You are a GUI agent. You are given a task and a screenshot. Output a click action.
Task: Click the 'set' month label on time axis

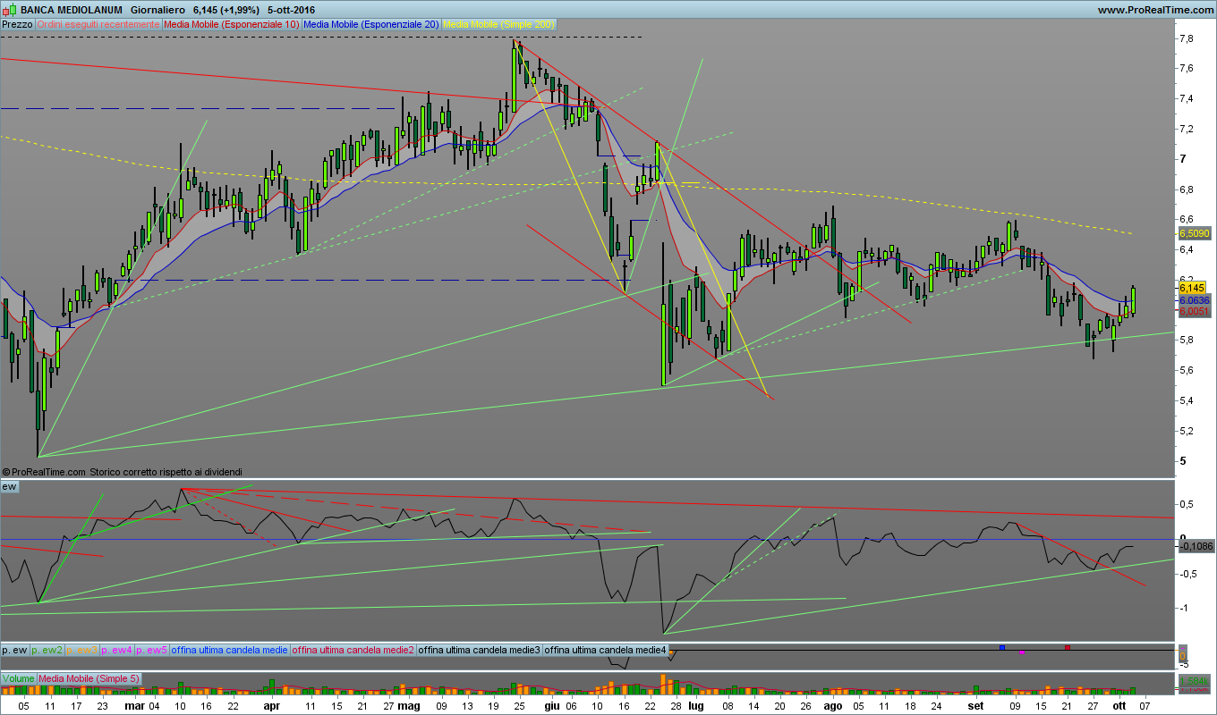(974, 705)
